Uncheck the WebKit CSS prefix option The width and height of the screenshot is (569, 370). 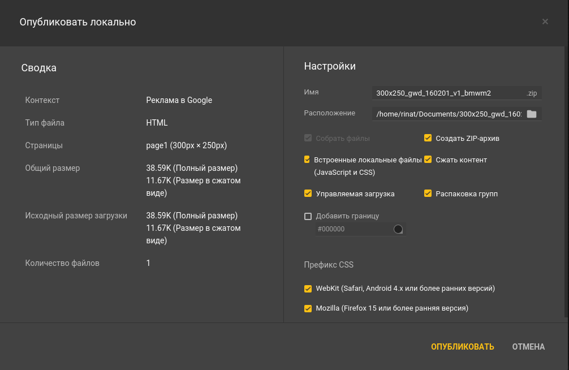[308, 289]
